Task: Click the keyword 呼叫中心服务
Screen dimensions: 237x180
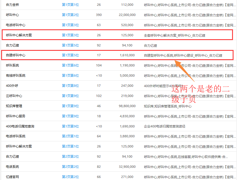Action: pyautogui.click(x=16, y=116)
